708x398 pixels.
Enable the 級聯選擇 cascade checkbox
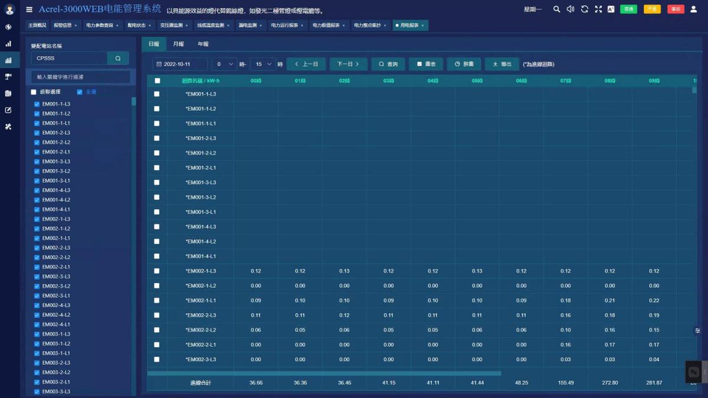click(x=34, y=92)
